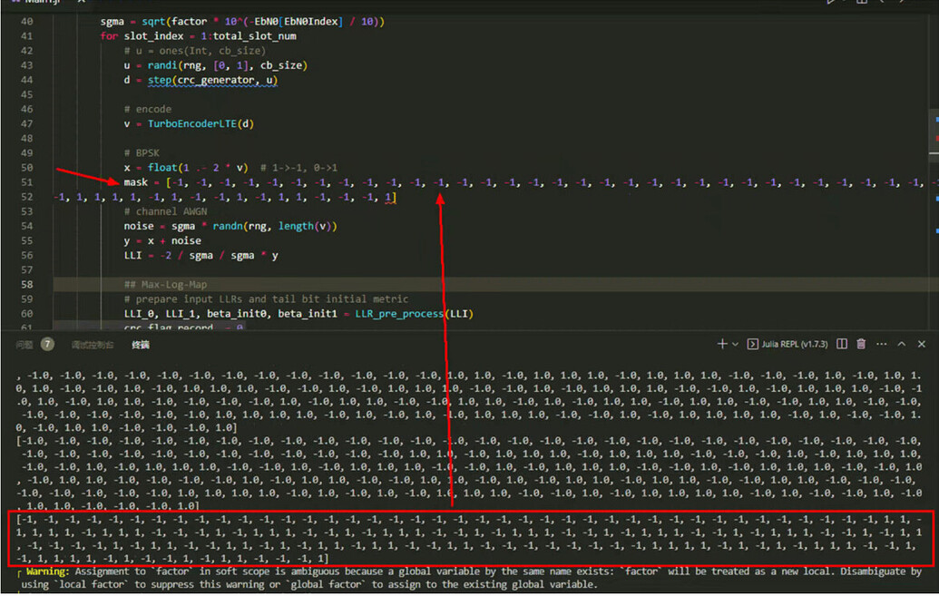
Task: Maximize the panel with the up chevron
Action: coord(901,344)
